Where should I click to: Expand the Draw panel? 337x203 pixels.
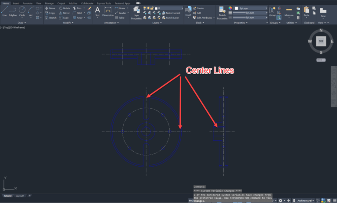tap(22, 22)
